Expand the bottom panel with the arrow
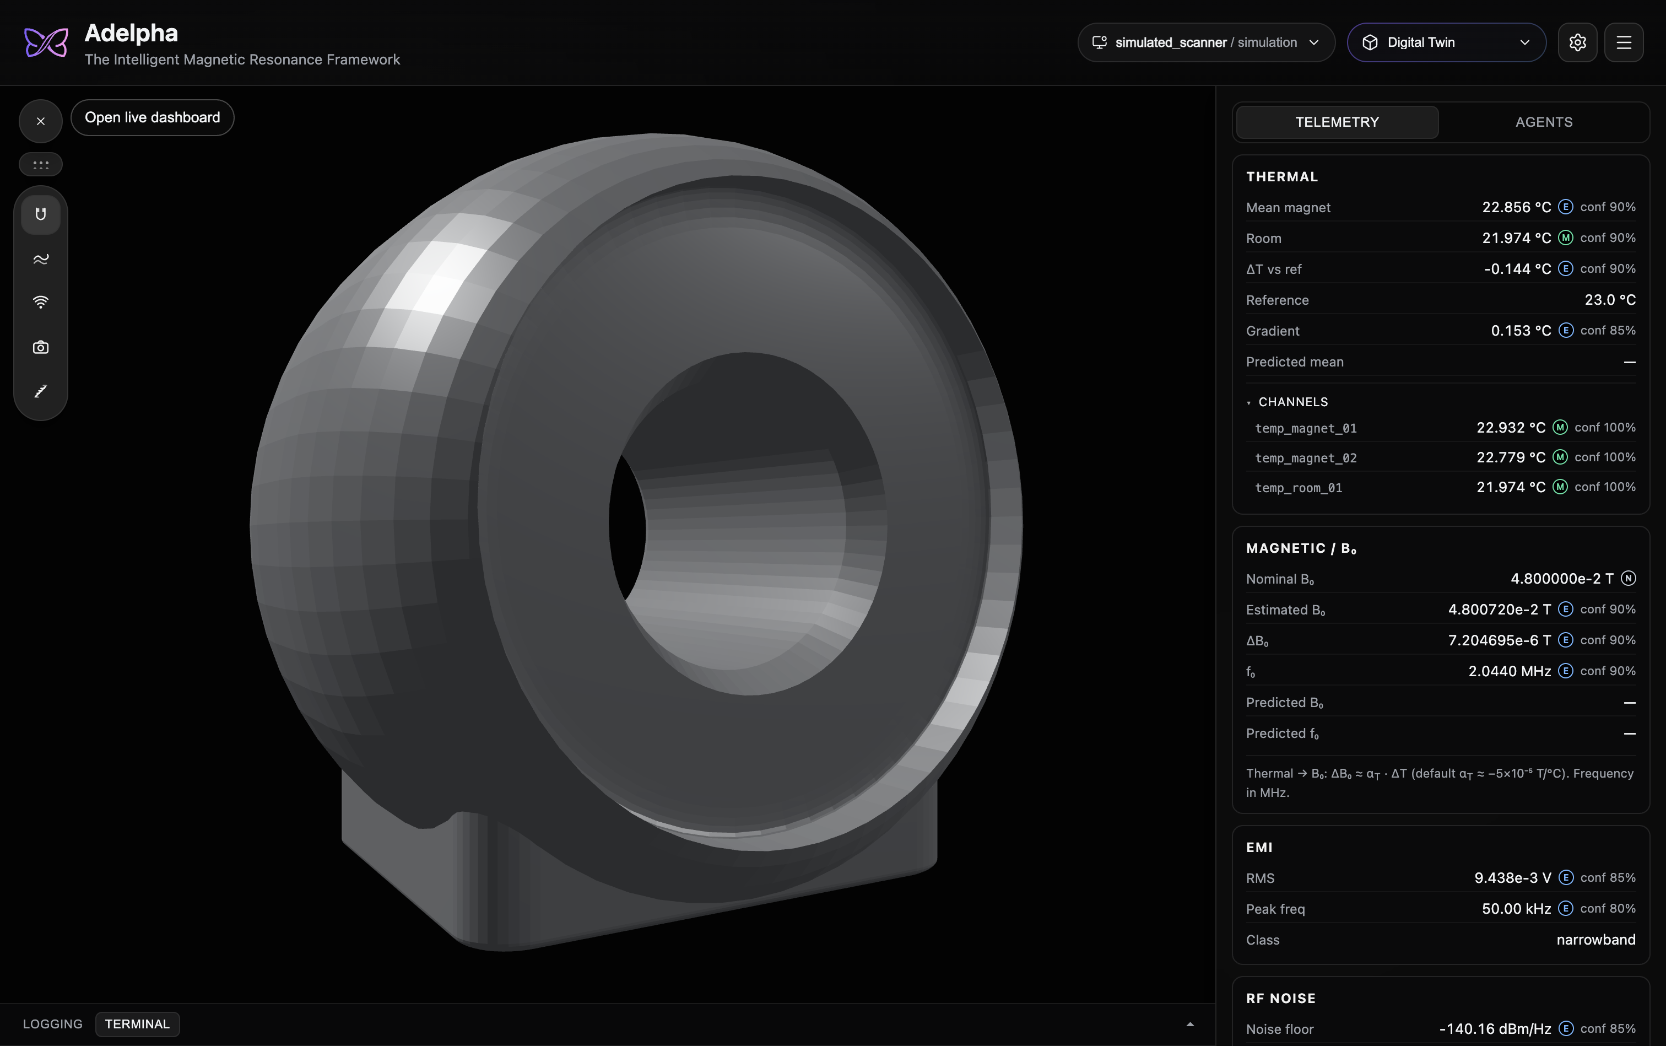1666x1046 pixels. coord(1190,1025)
